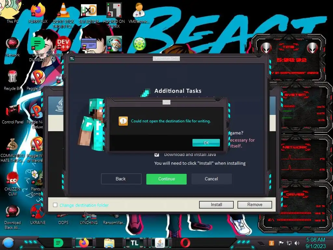Select the SEX EDITOR HxD desktop icon
This screenshot has height=250, width=333.
point(89,13)
